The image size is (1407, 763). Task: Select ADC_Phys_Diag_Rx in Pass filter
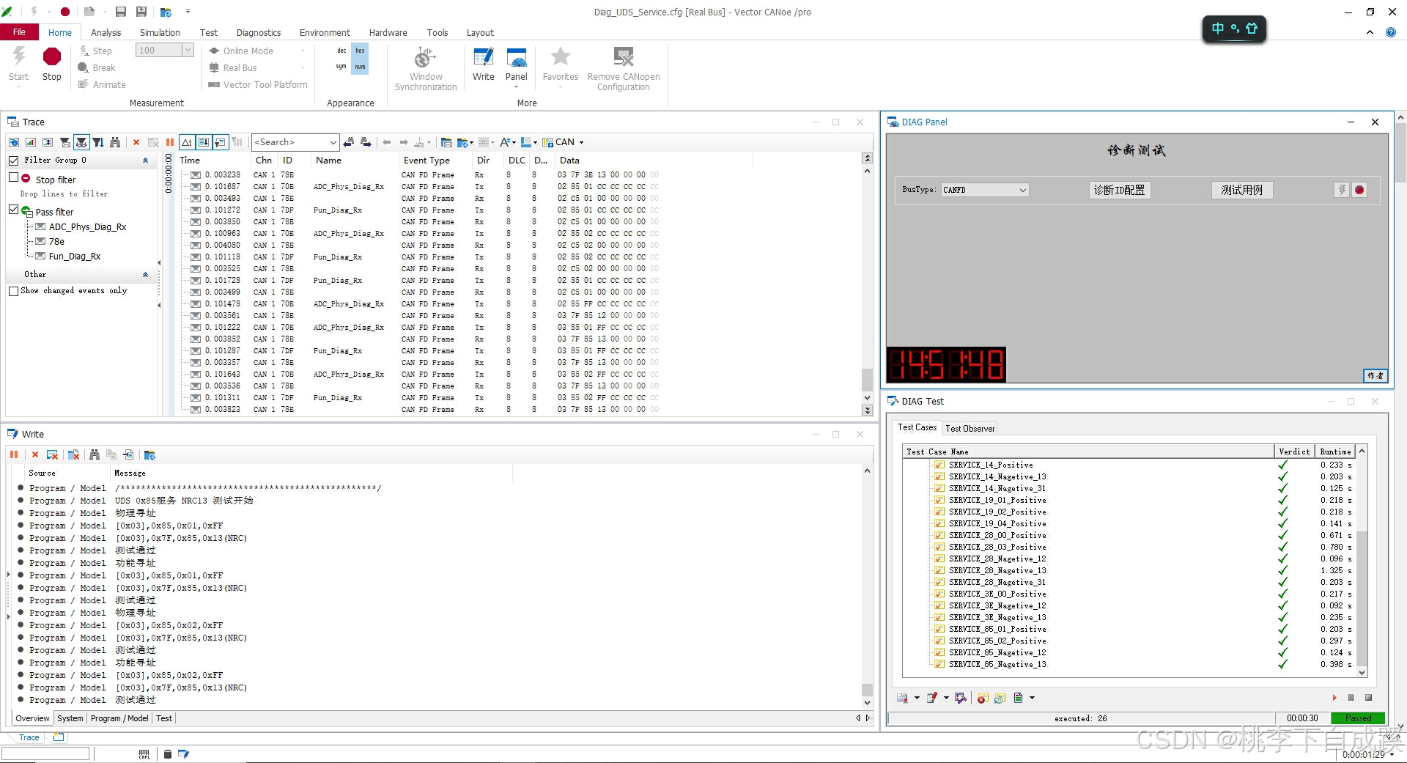click(x=87, y=227)
